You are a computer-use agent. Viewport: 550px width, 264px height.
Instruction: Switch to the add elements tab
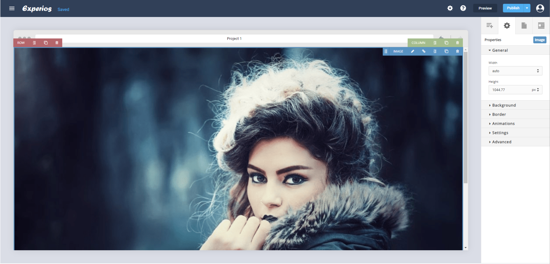489,26
